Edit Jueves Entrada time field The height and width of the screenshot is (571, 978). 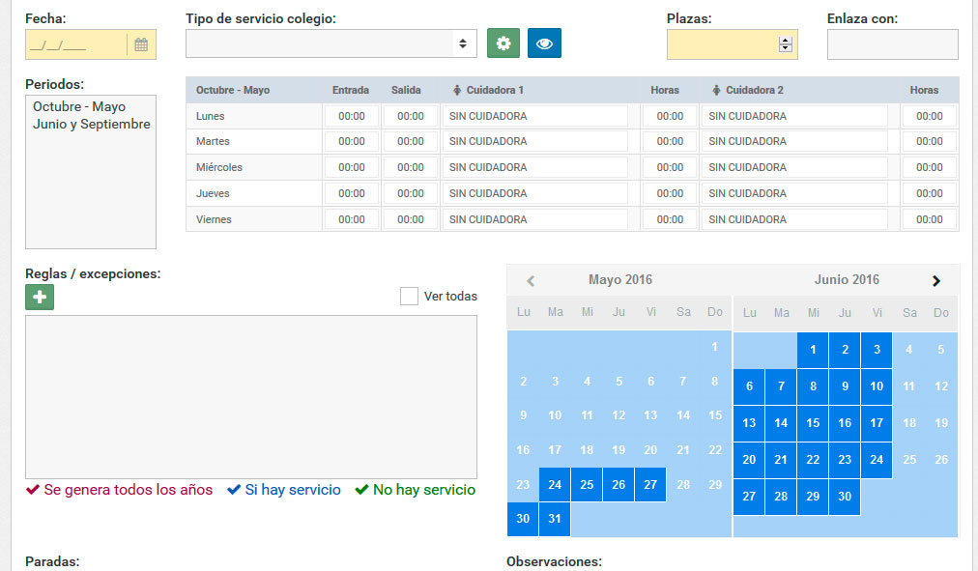coord(352,193)
